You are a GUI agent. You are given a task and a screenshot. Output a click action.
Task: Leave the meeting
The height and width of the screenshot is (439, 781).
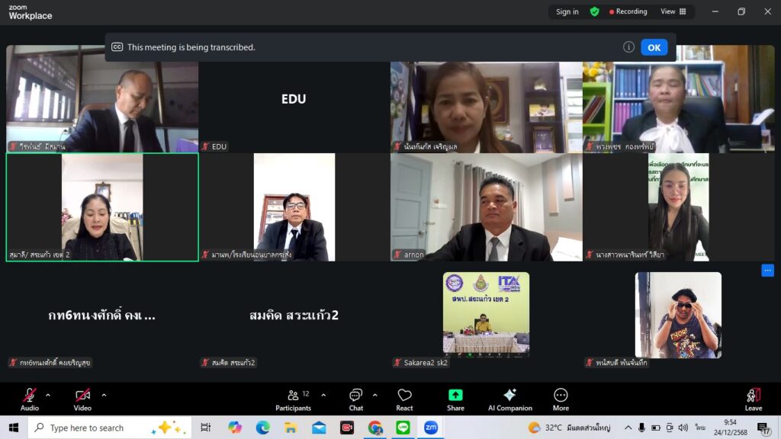pos(753,399)
